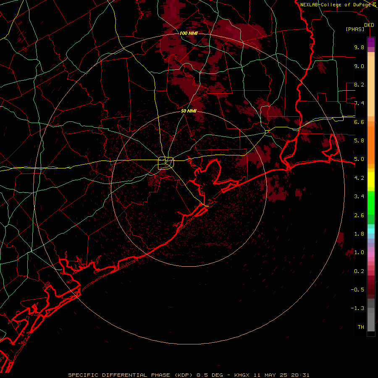Screen dimensions: 378x378
Task: Click the 0.2 value on the color scale
Action: coord(359,271)
